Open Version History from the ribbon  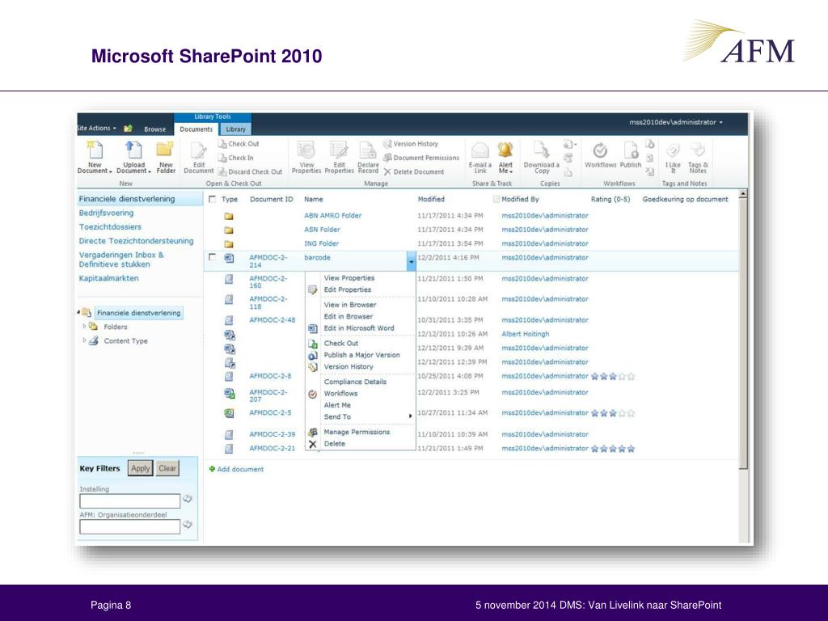[x=410, y=144]
